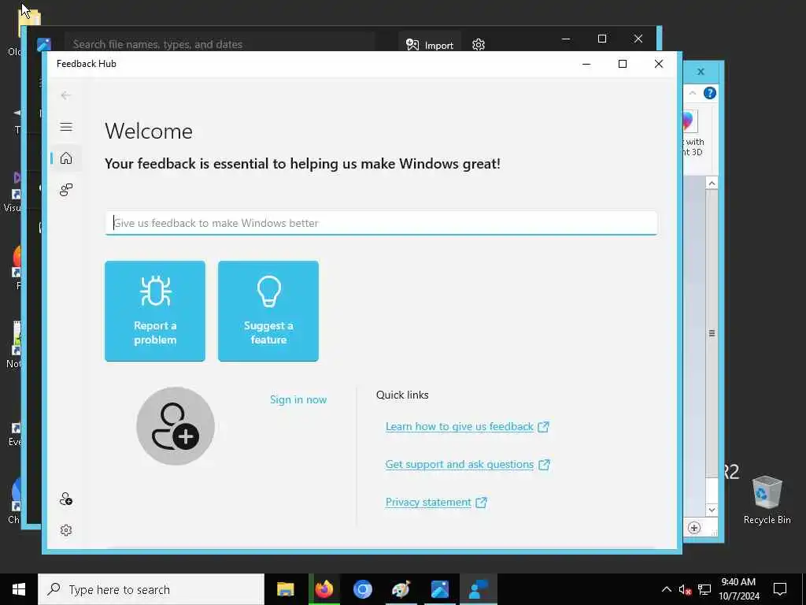The height and width of the screenshot is (605, 806).
Task: Click the blue help icon in Paint window
Action: point(710,93)
